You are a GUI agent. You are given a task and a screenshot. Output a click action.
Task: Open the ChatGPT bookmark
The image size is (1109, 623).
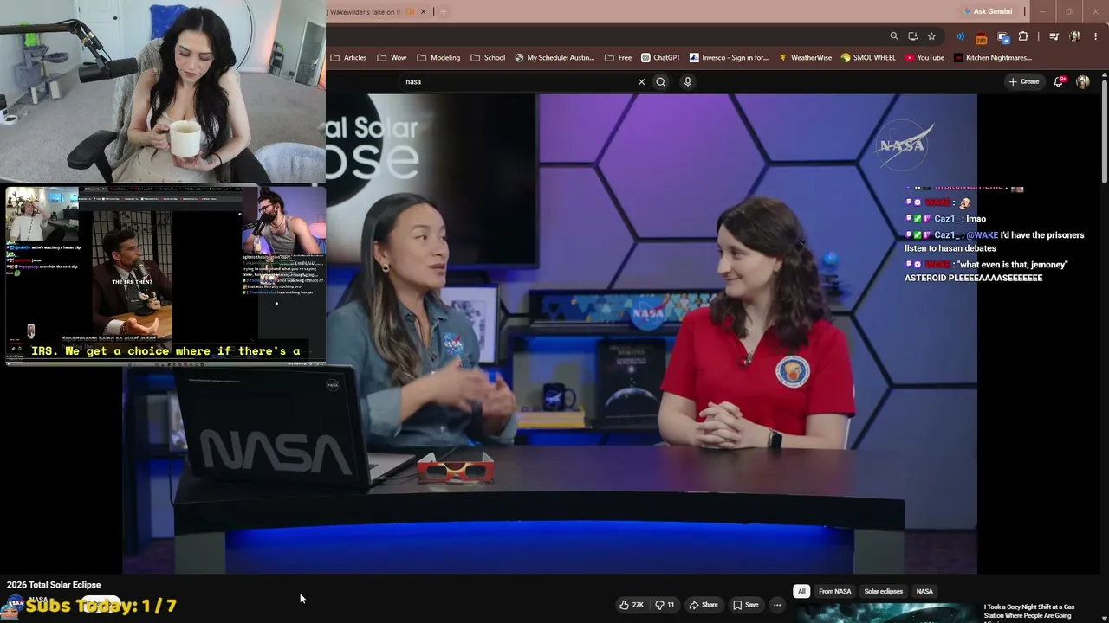tap(661, 58)
